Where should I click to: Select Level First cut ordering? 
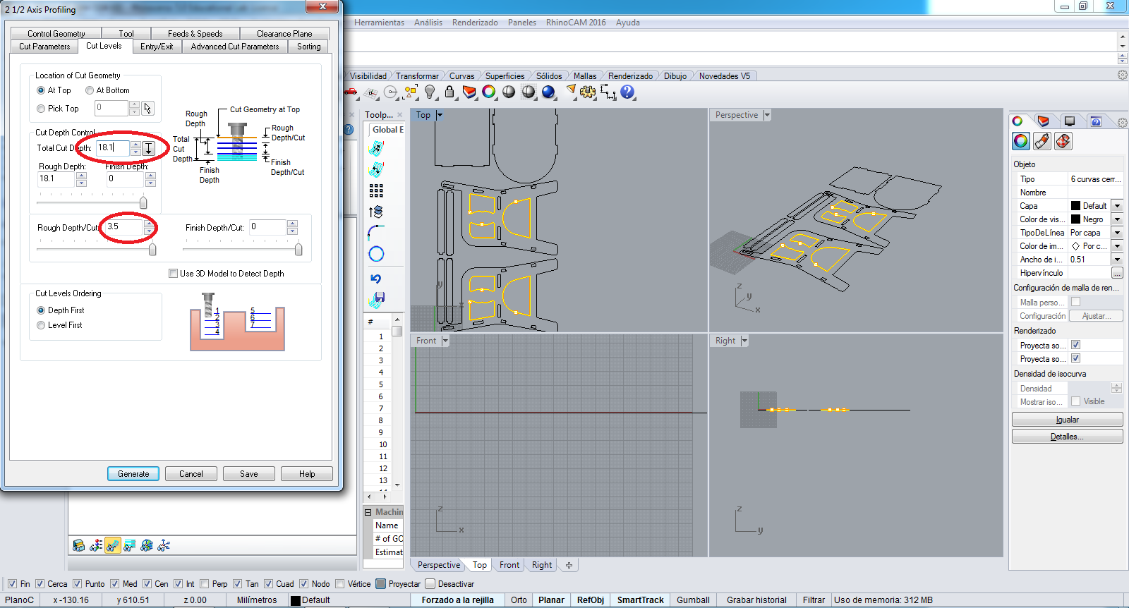[41, 325]
